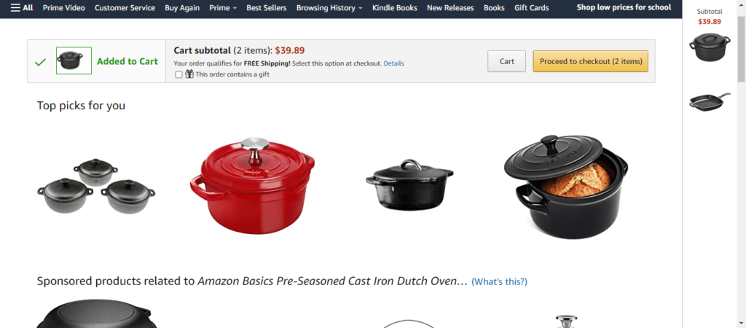Screen dimensions: 746x328
Task: Click Proceed to checkout button
Action: click(590, 61)
